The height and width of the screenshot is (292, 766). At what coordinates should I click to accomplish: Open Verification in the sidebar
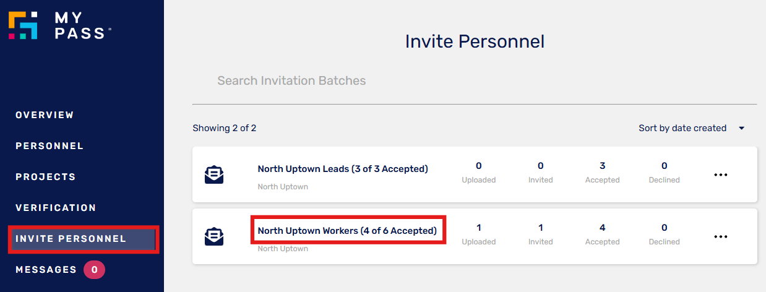(x=56, y=208)
